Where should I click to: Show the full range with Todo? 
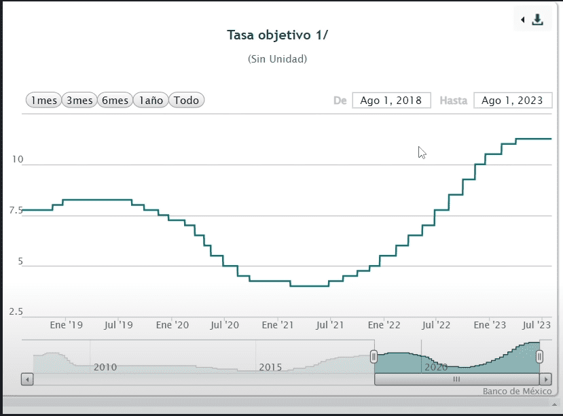click(x=186, y=101)
